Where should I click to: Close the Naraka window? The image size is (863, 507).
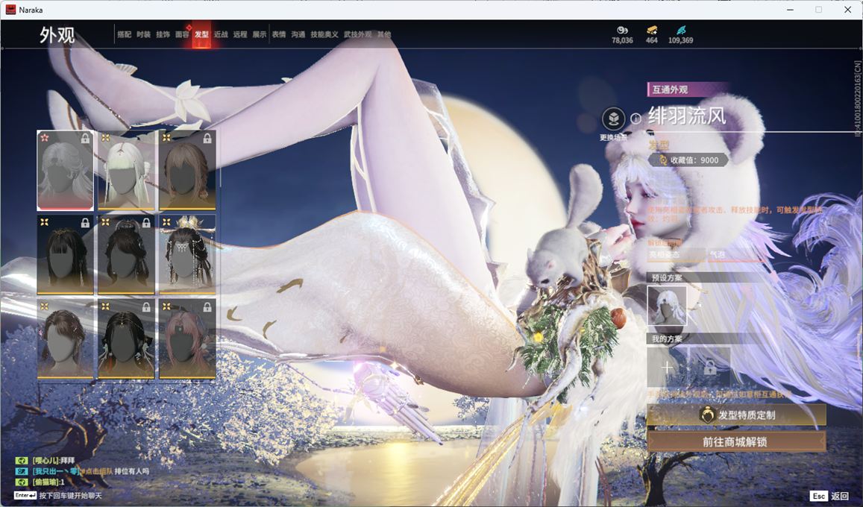[847, 10]
